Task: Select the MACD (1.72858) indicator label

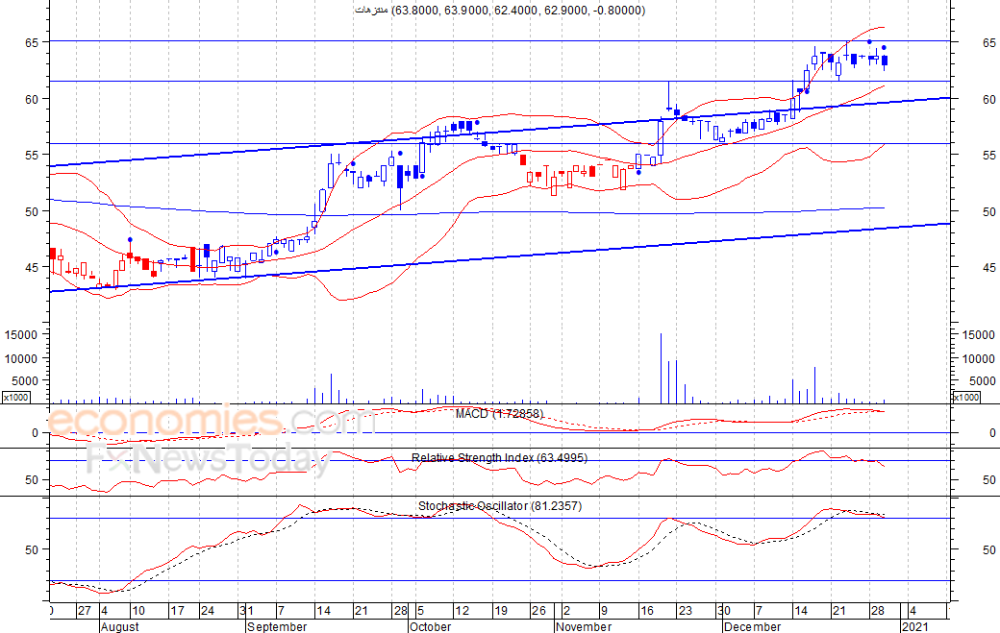Action: 499,414
